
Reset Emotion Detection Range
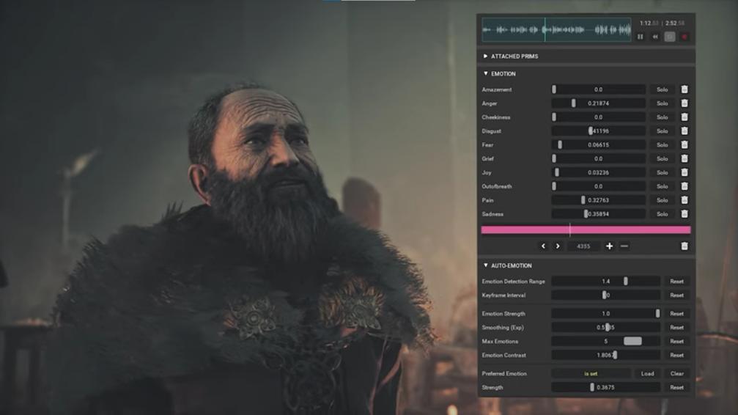click(677, 282)
